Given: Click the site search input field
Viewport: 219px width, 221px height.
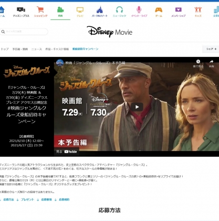Looking at the screenshot, I should (x=24, y=32).
